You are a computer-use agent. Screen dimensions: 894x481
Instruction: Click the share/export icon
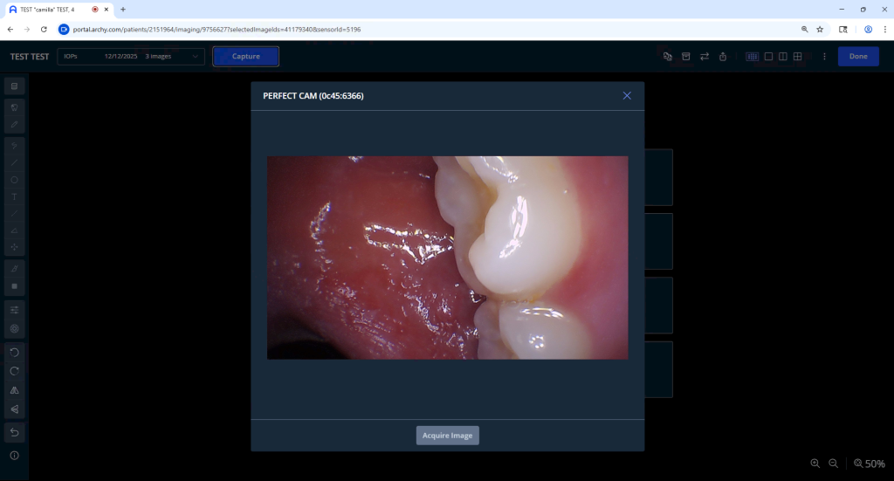(x=723, y=57)
